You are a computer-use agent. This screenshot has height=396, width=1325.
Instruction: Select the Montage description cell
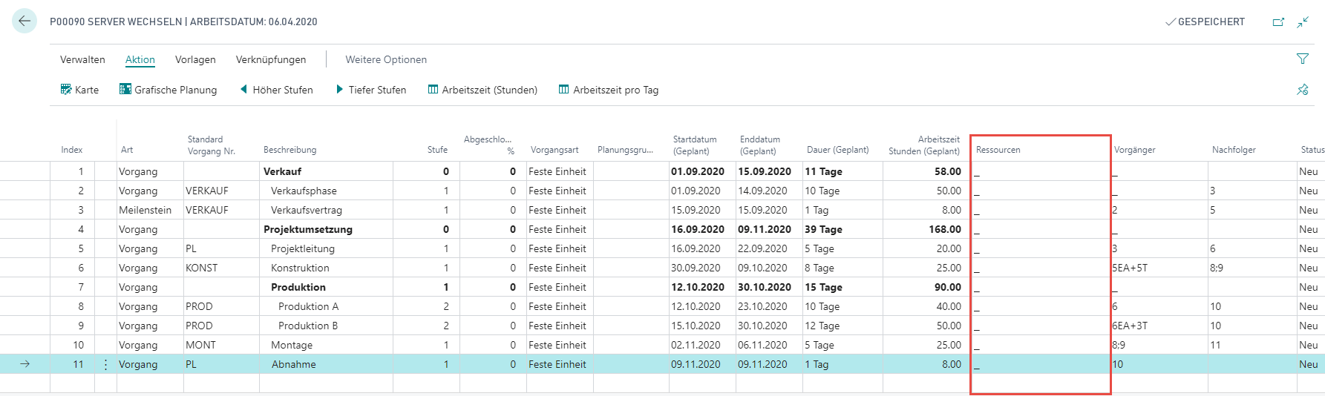click(326, 345)
